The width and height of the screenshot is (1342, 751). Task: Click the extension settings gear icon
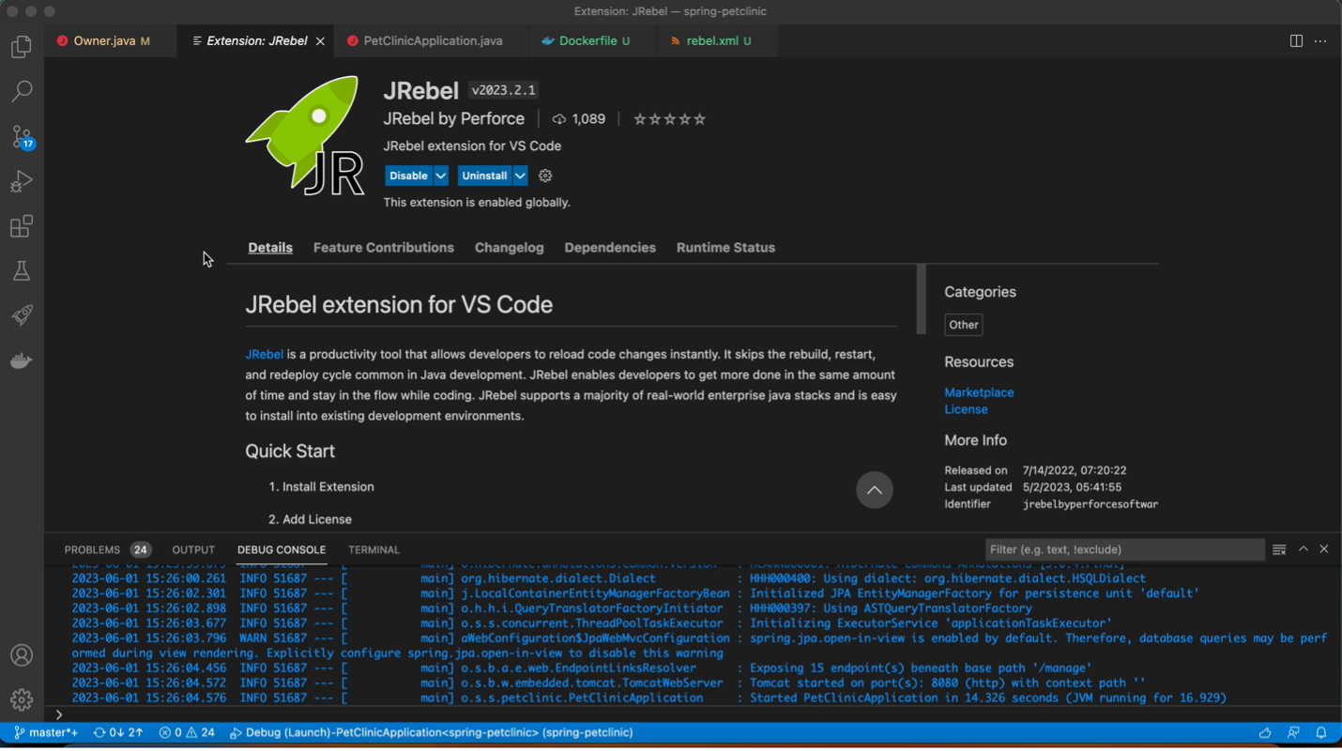coord(545,176)
